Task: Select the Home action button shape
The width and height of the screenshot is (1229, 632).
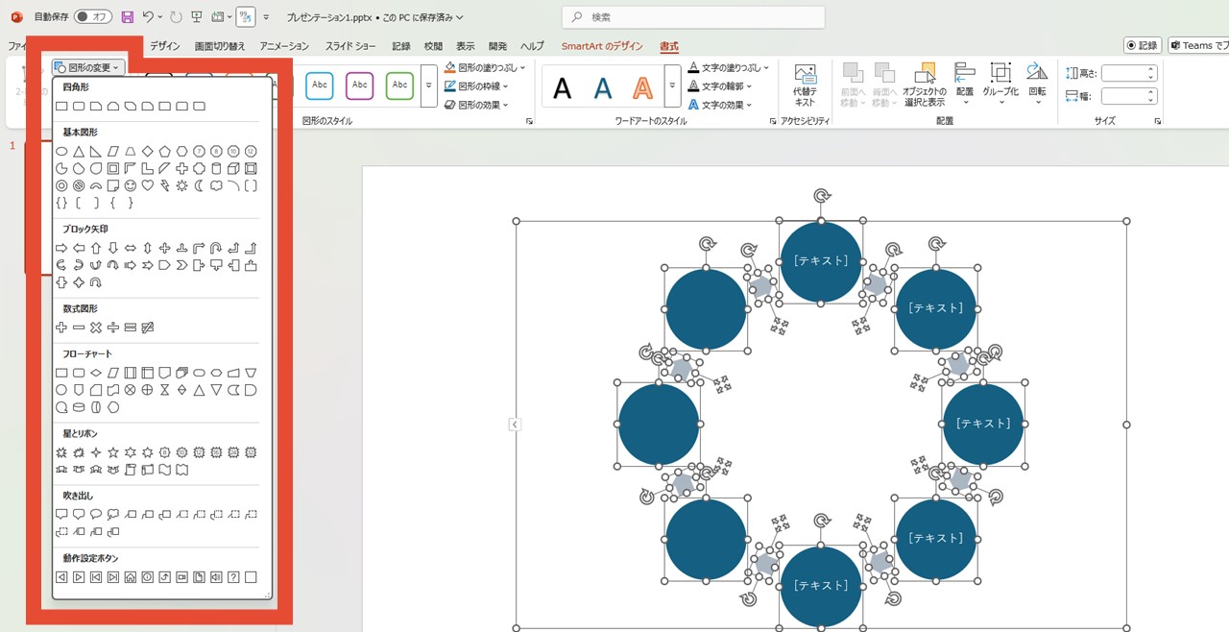Action: pyautogui.click(x=131, y=577)
